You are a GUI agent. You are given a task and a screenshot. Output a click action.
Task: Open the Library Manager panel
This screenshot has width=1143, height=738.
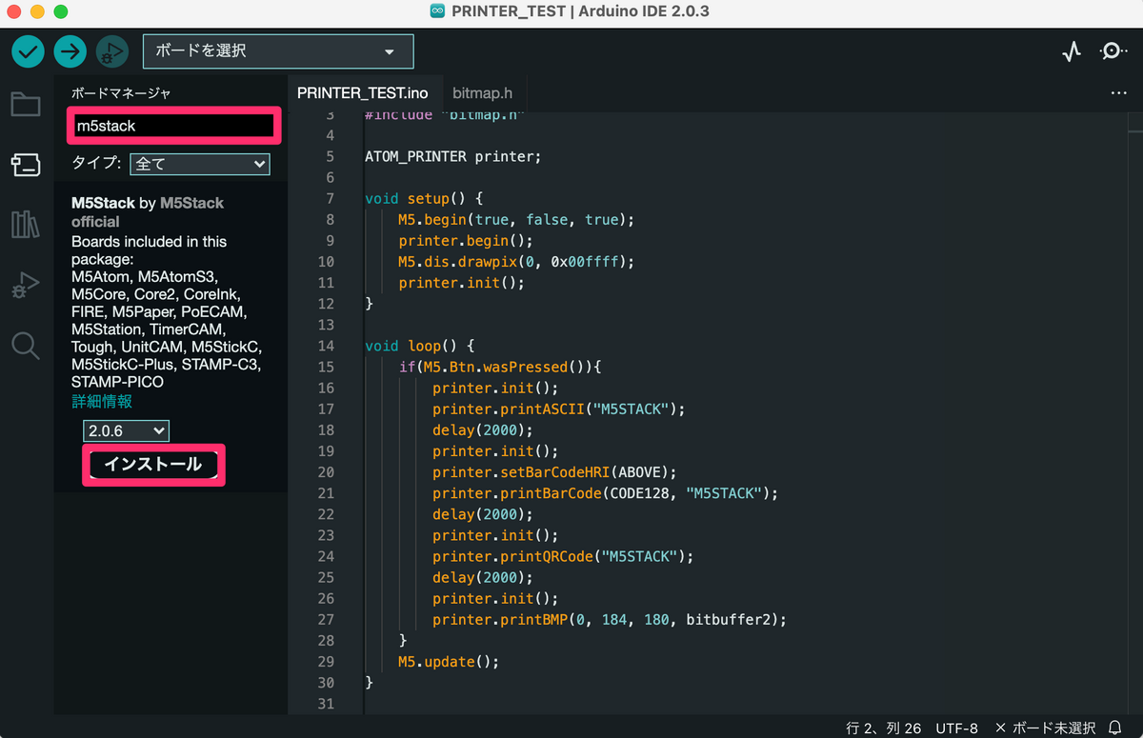pyautogui.click(x=26, y=224)
